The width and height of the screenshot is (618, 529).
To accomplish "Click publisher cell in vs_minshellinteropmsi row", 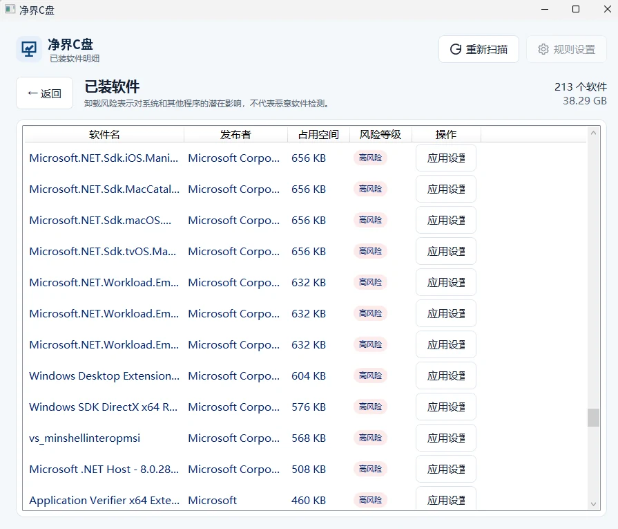I will pyautogui.click(x=233, y=438).
